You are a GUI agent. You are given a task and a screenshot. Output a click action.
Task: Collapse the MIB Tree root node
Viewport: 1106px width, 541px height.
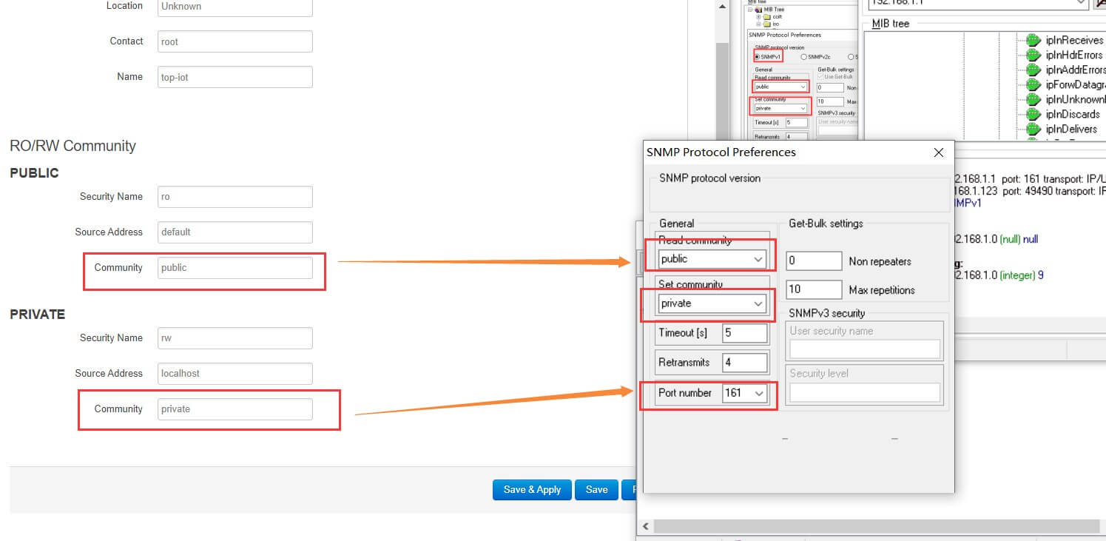(750, 10)
